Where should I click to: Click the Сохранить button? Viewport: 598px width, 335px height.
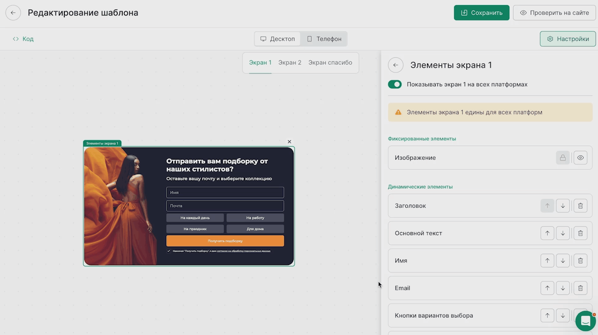481,13
